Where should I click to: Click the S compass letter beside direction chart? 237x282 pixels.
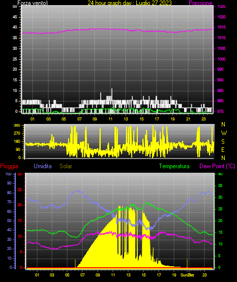[x=223, y=142]
